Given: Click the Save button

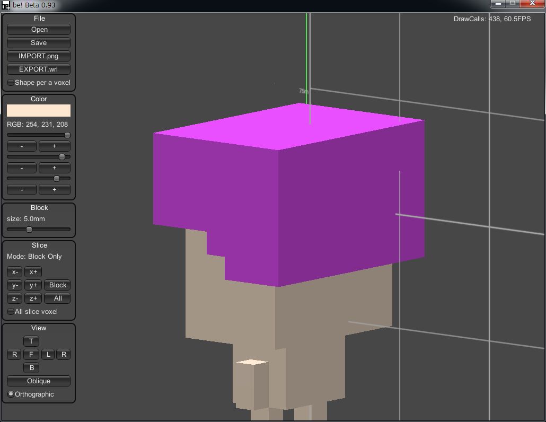Looking at the screenshot, I should coord(39,43).
